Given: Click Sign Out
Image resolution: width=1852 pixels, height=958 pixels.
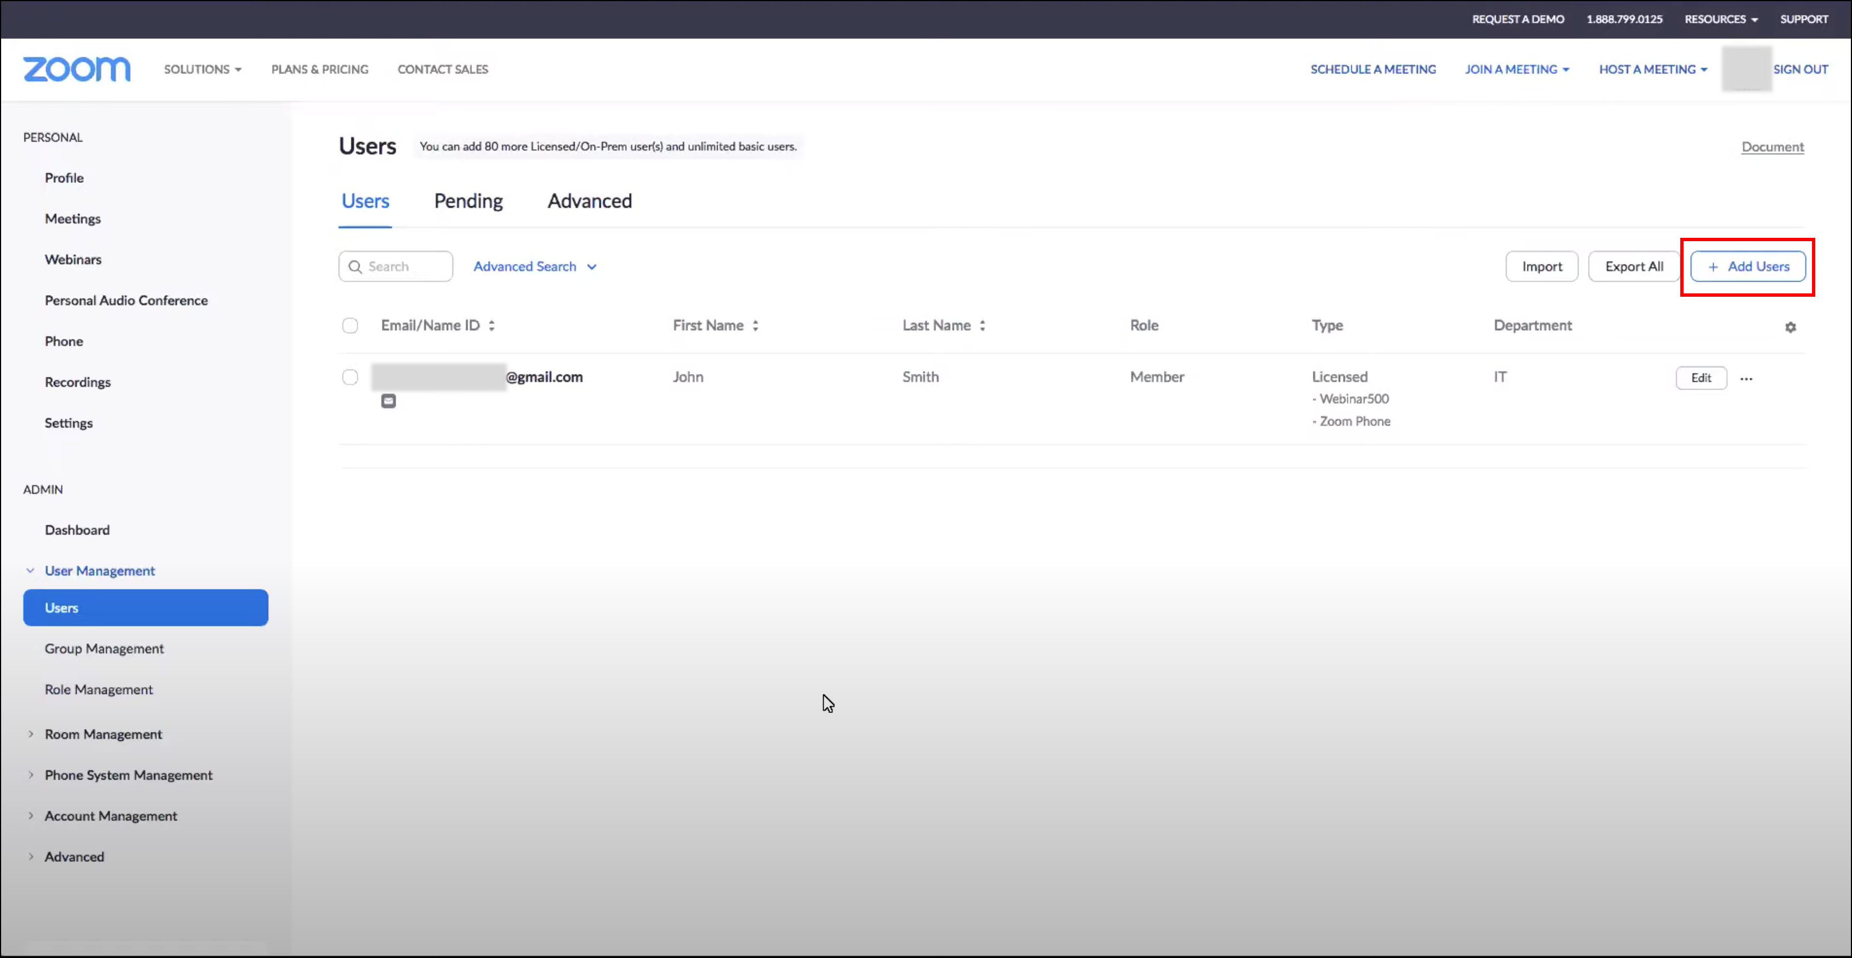Looking at the screenshot, I should [x=1800, y=69].
